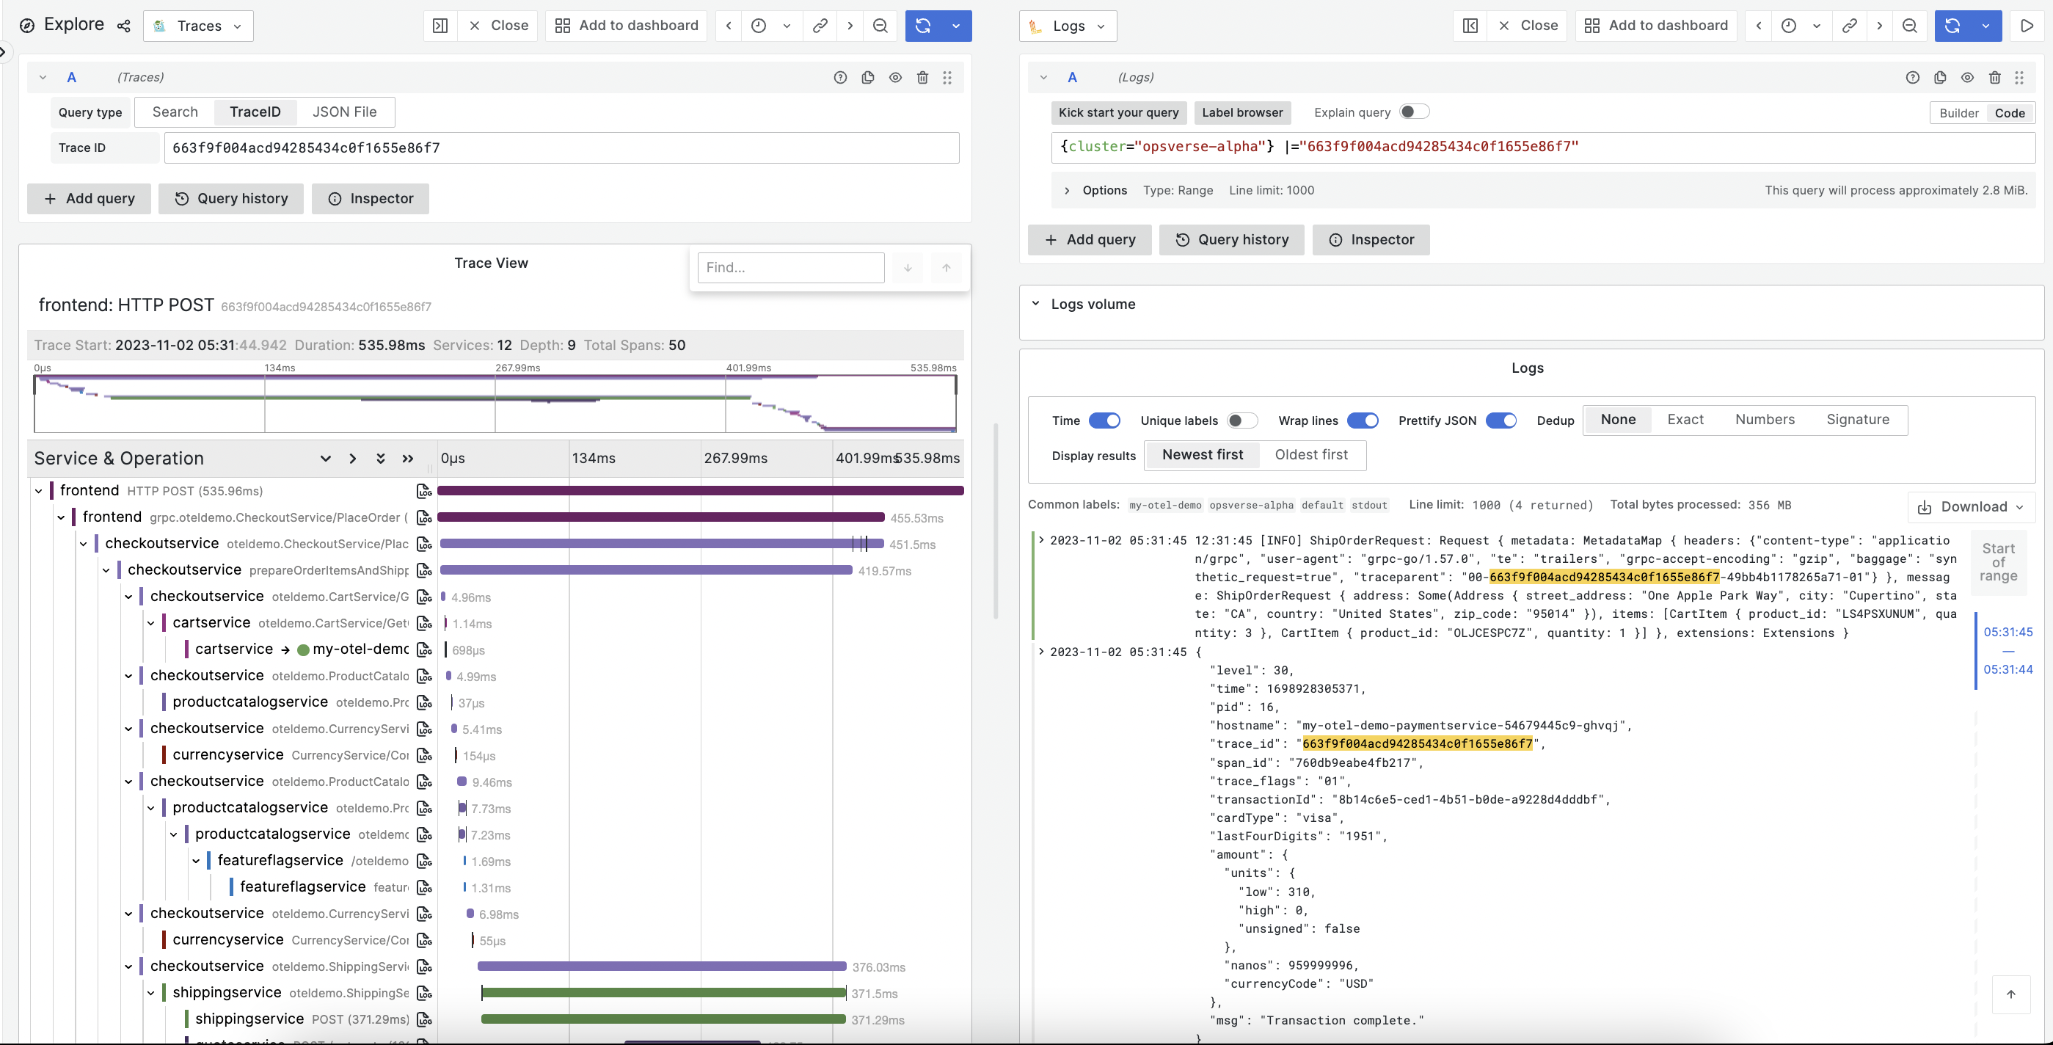Screen dimensions: 2053x1045
Task: Open the Traces data source dropdown
Action: (198, 26)
